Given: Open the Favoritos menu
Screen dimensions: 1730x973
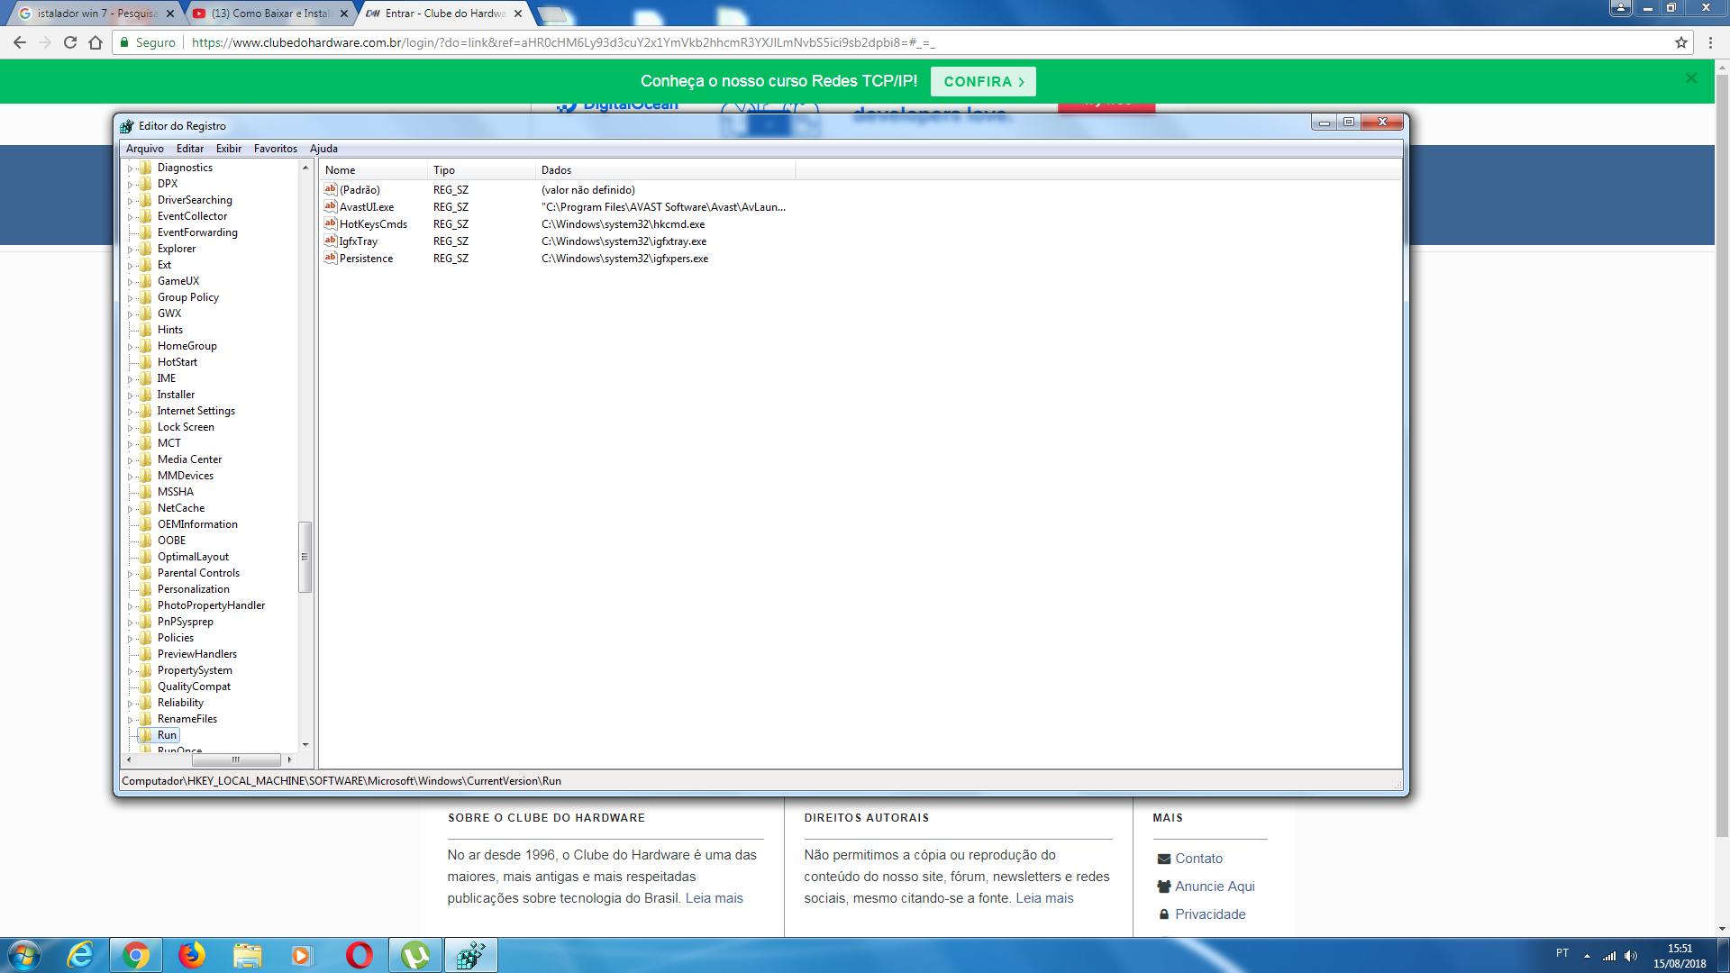Looking at the screenshot, I should pyautogui.click(x=276, y=149).
